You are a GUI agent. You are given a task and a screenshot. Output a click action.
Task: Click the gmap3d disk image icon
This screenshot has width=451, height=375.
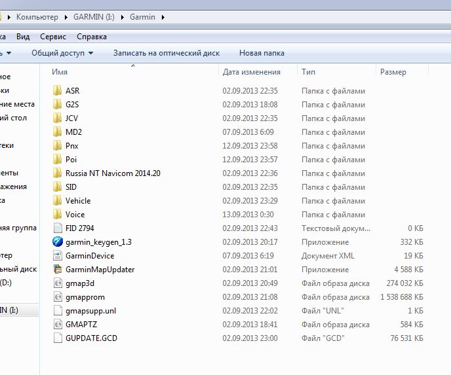point(58,283)
